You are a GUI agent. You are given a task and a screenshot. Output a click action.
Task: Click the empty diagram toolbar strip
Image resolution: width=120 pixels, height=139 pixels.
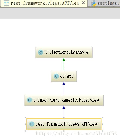[60, 13]
